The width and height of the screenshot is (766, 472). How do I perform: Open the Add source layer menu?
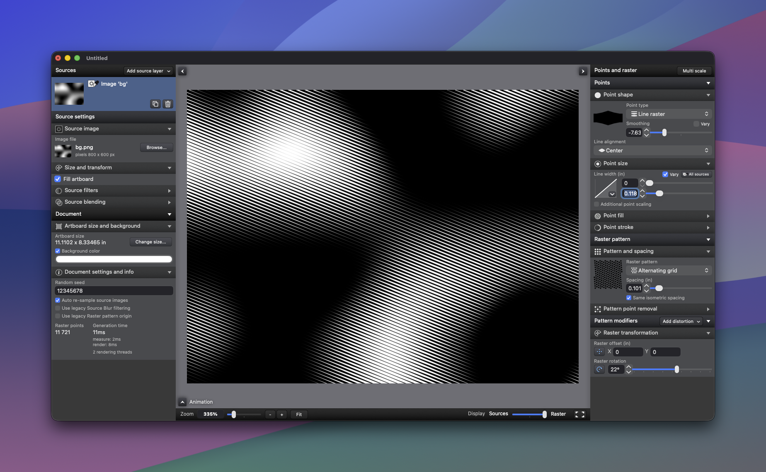coord(148,71)
